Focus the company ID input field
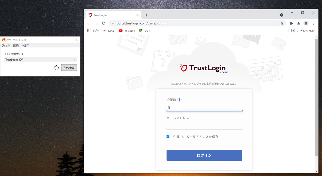Image resolution: width=322 pixels, height=176 pixels. coord(204,107)
